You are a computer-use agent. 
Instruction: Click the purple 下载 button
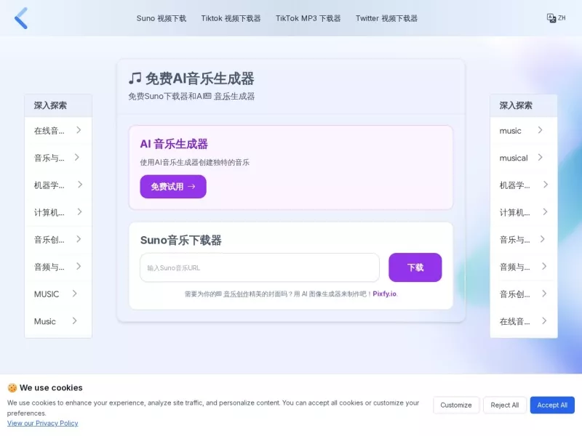click(x=415, y=267)
